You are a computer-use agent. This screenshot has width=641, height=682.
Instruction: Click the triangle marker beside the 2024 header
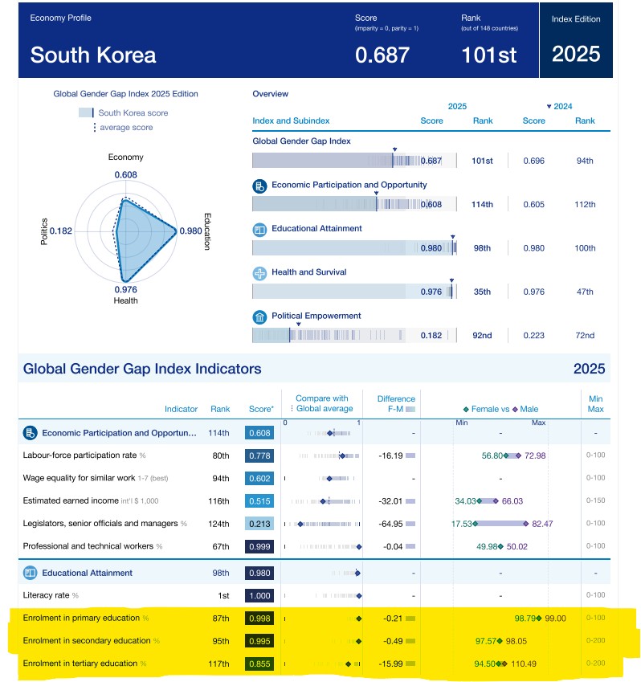coord(549,106)
